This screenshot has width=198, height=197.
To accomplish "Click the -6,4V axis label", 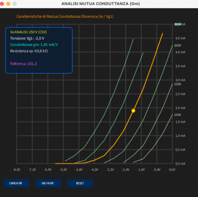I will 48,170.
